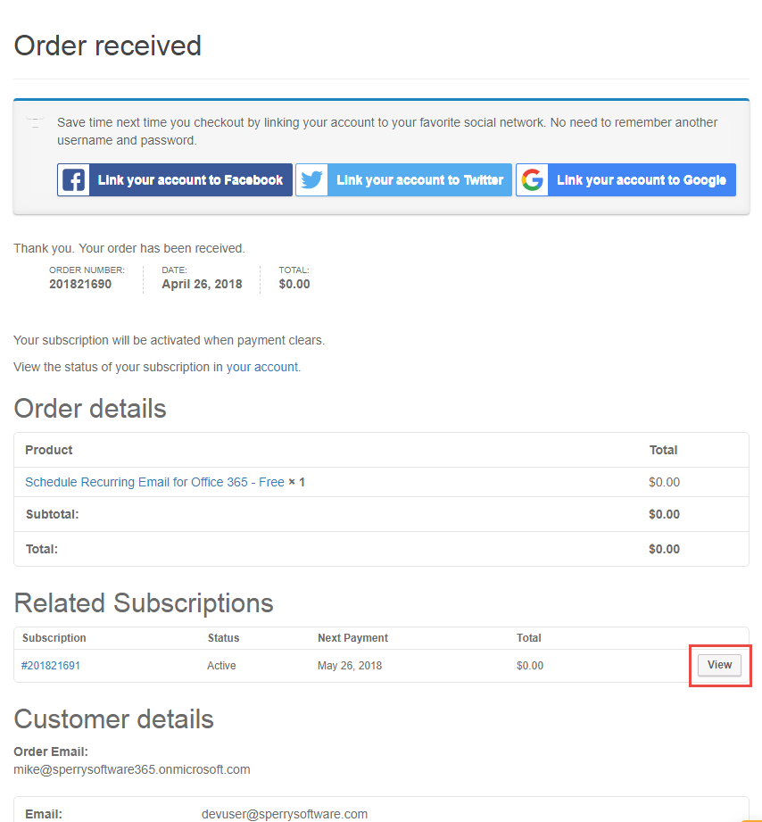Screen dimensions: 762x822
Task: Click the devuser@sperrysoftware.com email value
Action: pyautogui.click(x=285, y=814)
